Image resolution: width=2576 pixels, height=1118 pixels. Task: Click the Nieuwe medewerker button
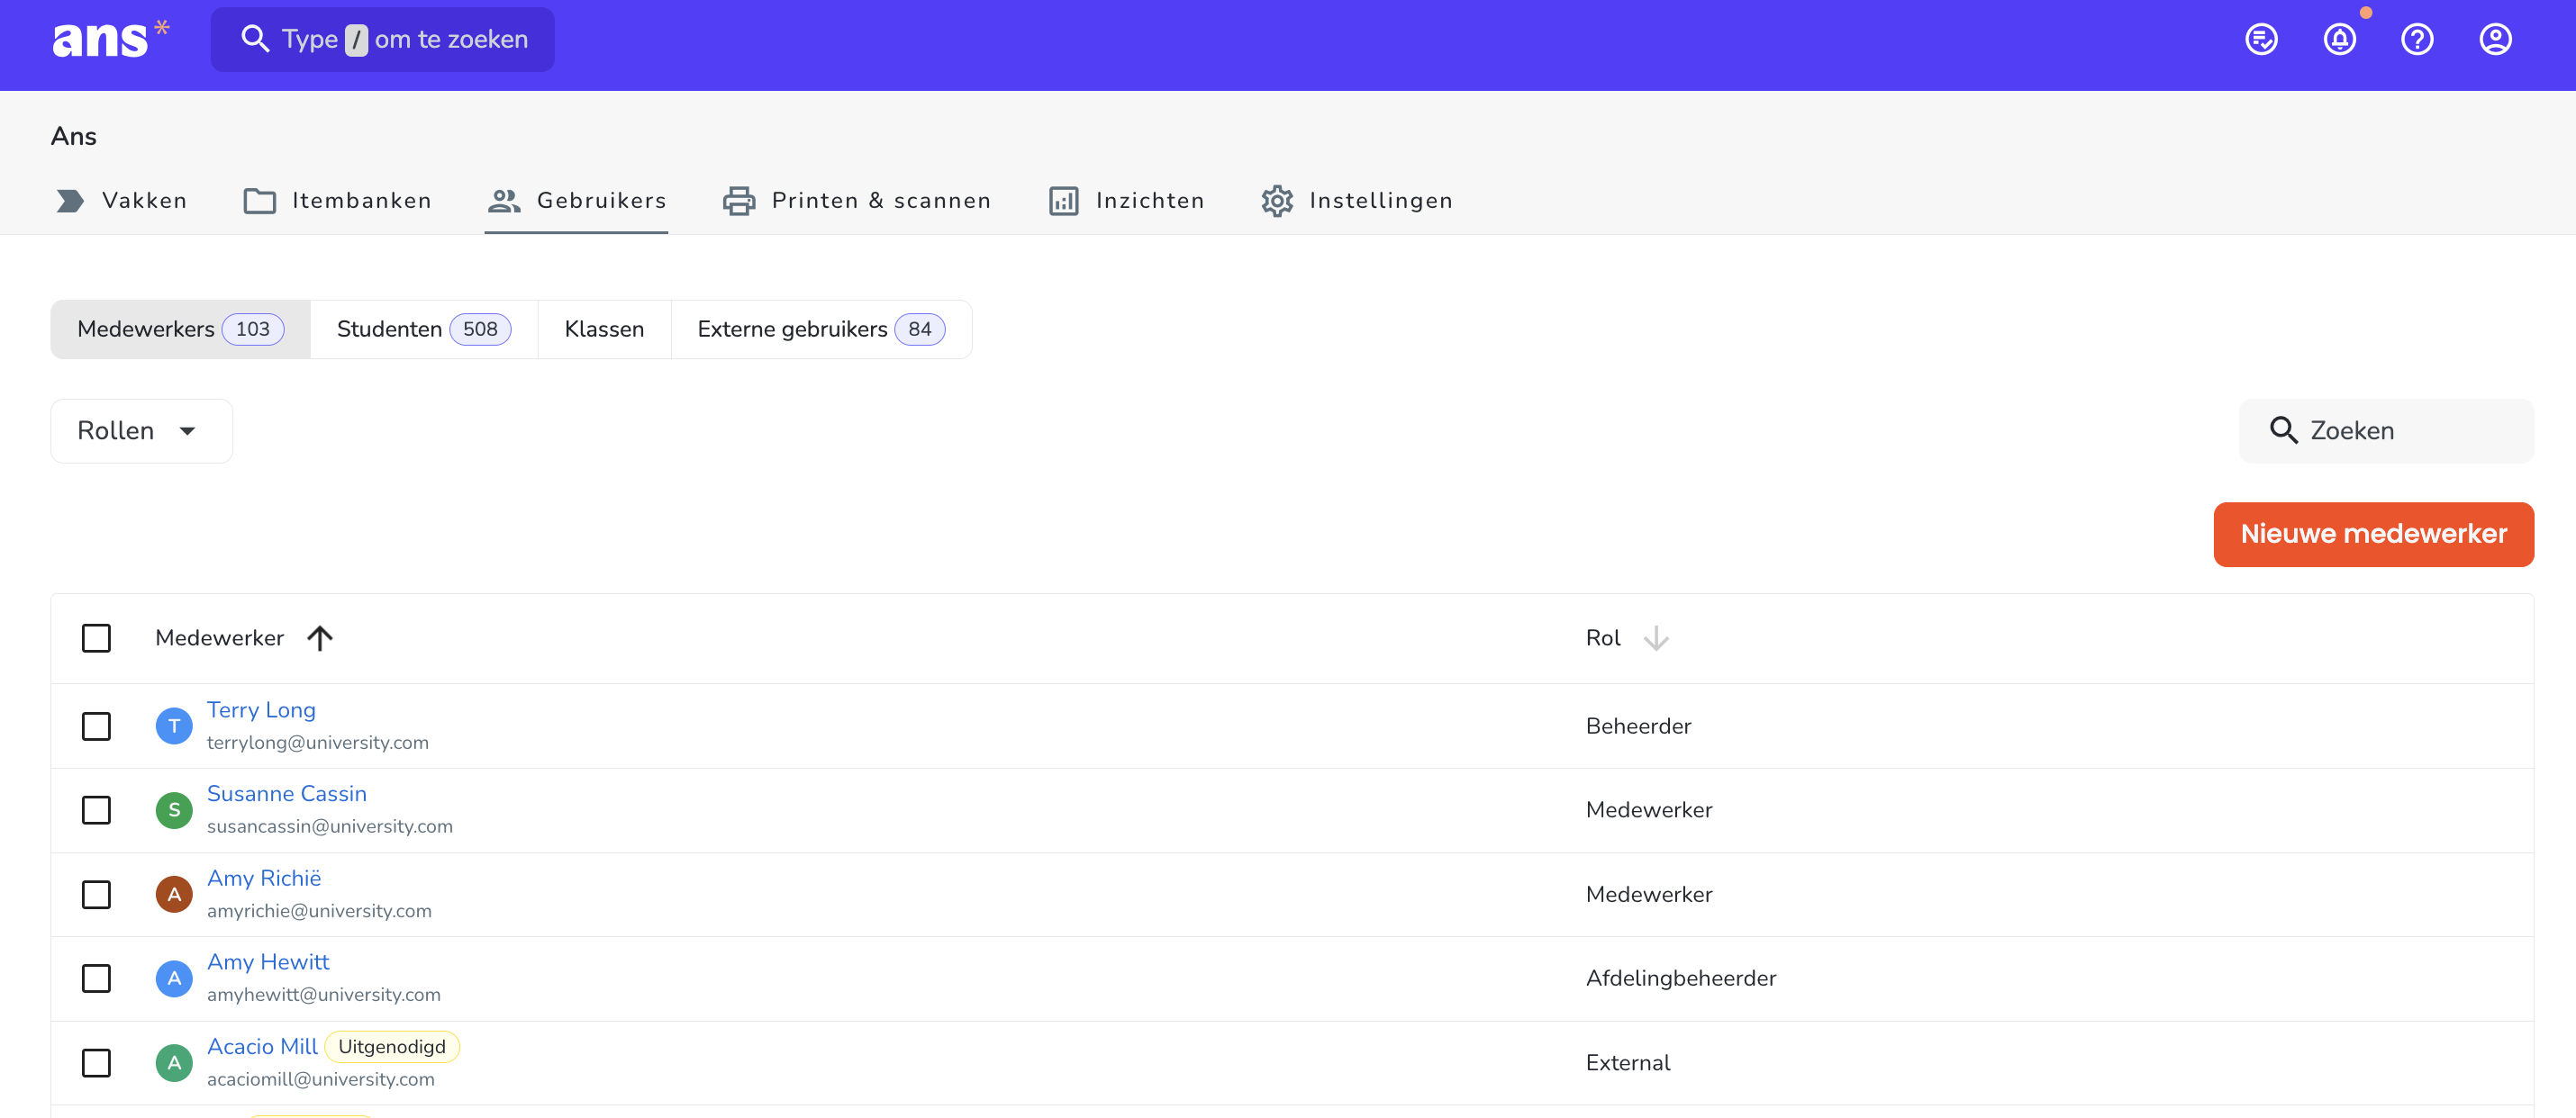[2373, 535]
